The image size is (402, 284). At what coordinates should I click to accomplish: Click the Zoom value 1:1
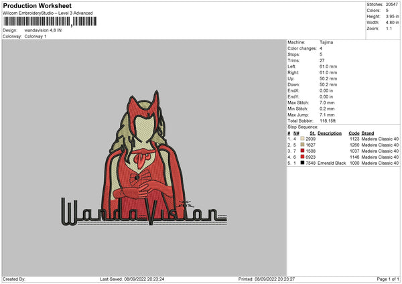pos(391,28)
